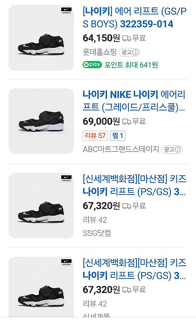The width and height of the screenshot is (196, 320).
Task: Tap delivery truck icon on SSG닷컴 listing
Action: coord(126,206)
